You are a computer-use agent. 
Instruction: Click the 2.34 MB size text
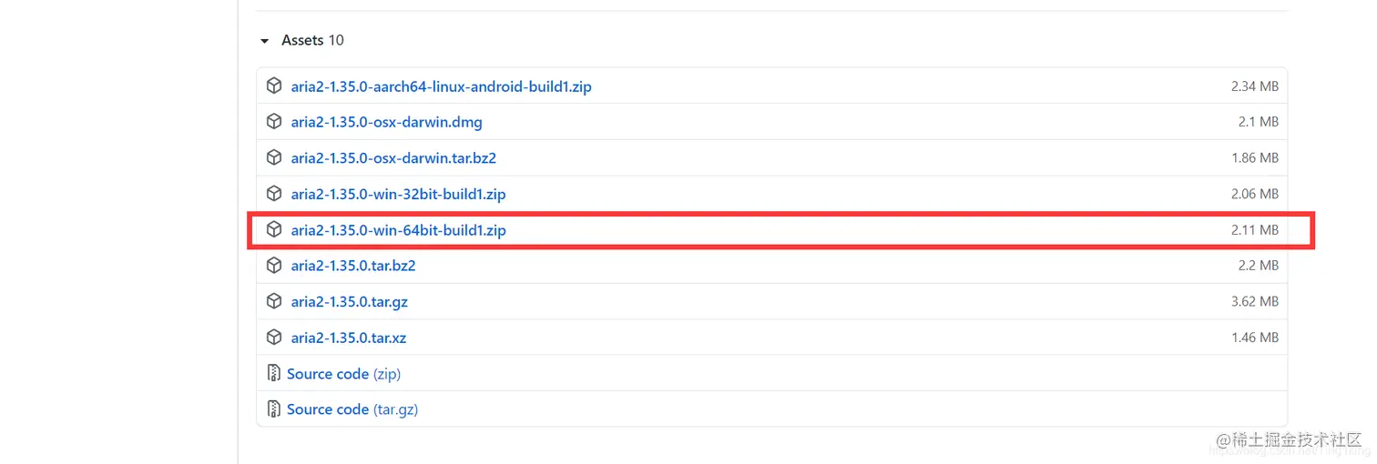click(x=1255, y=86)
